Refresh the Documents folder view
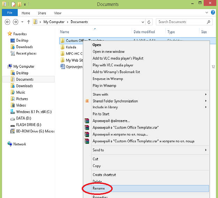This screenshot has height=198, width=218. pyautogui.click(x=149, y=22)
